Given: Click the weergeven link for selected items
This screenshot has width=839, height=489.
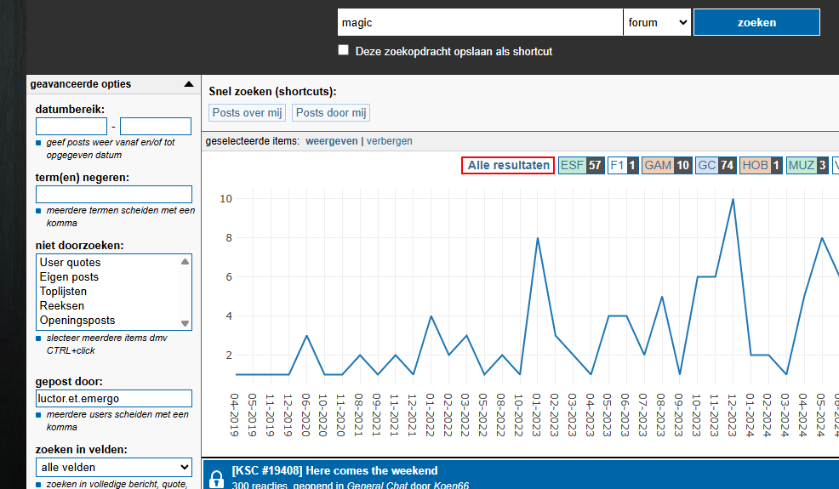Looking at the screenshot, I should (x=331, y=141).
